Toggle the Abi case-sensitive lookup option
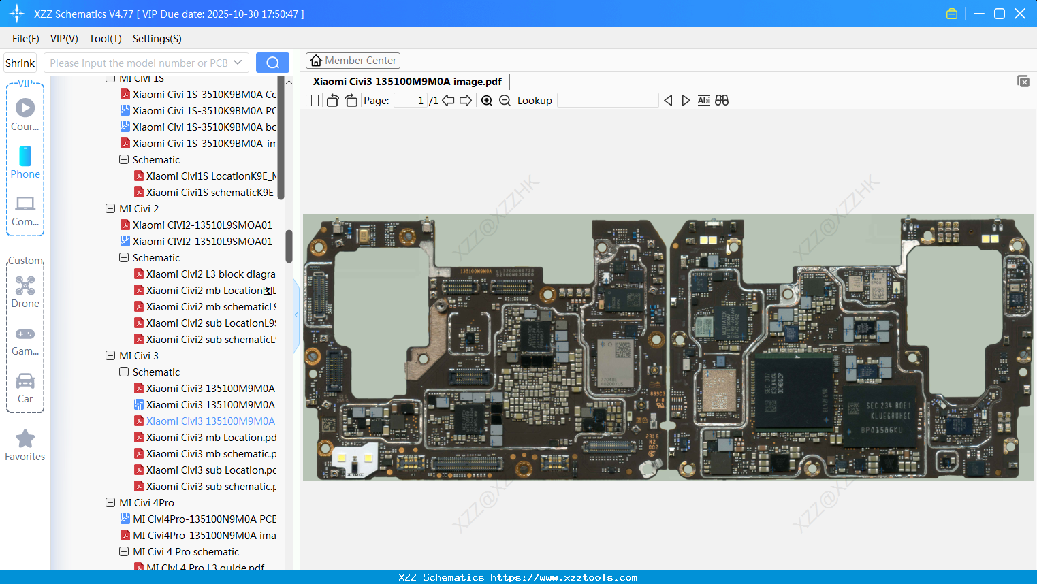This screenshot has height=584, width=1037. tap(703, 100)
